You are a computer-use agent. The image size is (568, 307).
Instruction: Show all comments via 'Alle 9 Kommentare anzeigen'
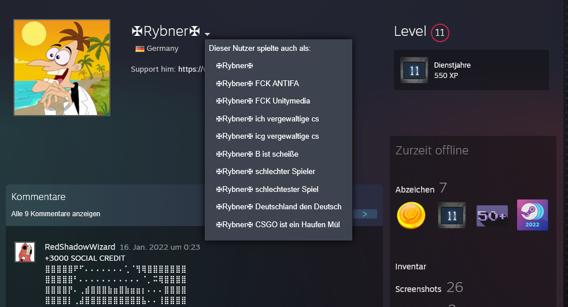click(x=56, y=214)
